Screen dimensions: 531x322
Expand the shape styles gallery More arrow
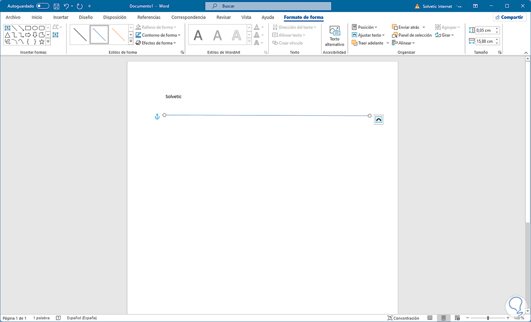(x=131, y=42)
